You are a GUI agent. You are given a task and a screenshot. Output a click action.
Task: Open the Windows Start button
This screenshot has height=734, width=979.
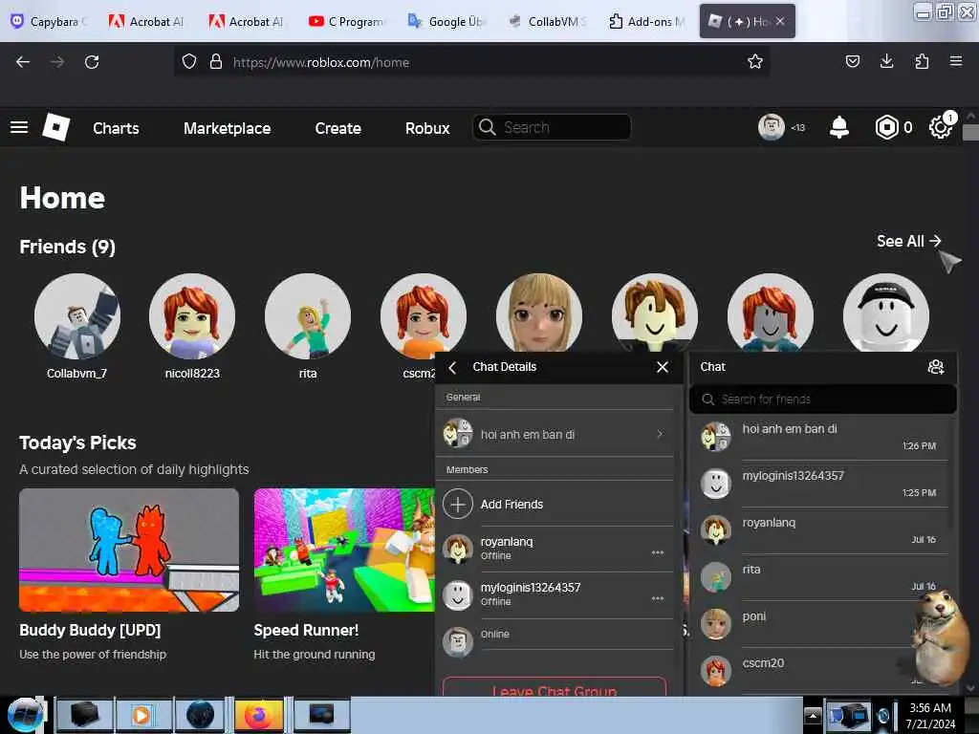pyautogui.click(x=24, y=715)
